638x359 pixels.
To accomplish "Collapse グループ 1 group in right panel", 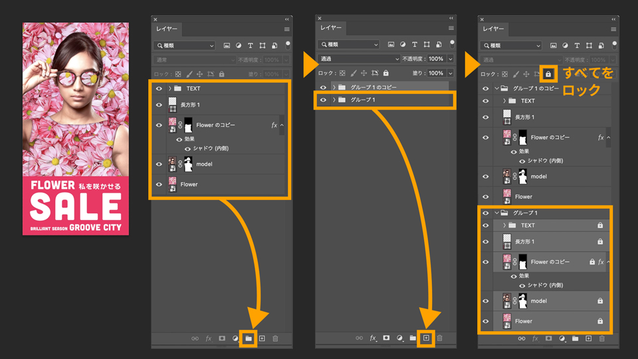I will click(496, 213).
